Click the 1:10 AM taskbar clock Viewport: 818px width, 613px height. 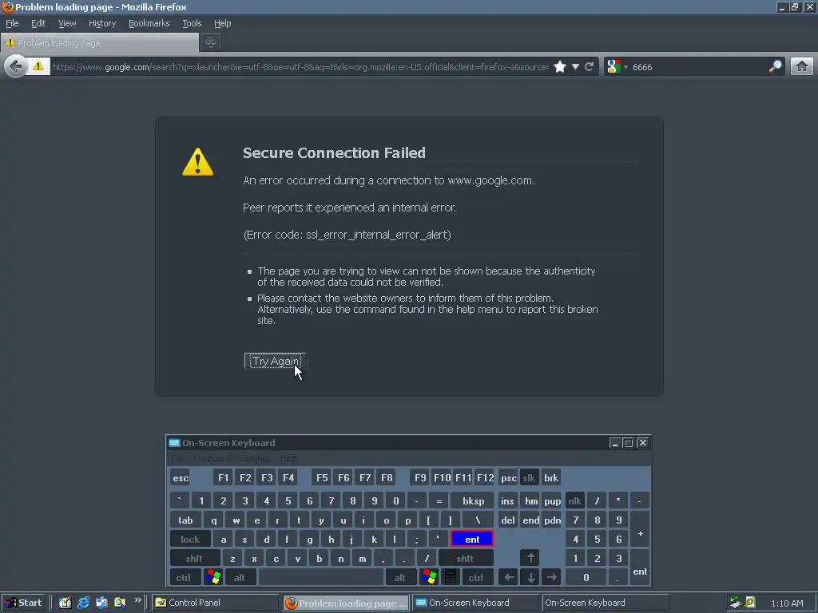787,603
